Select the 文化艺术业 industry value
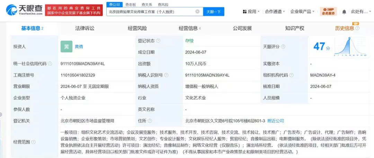Image resolution: width=374 pixels, height=158 pixels. pyautogui.click(x=196, y=98)
